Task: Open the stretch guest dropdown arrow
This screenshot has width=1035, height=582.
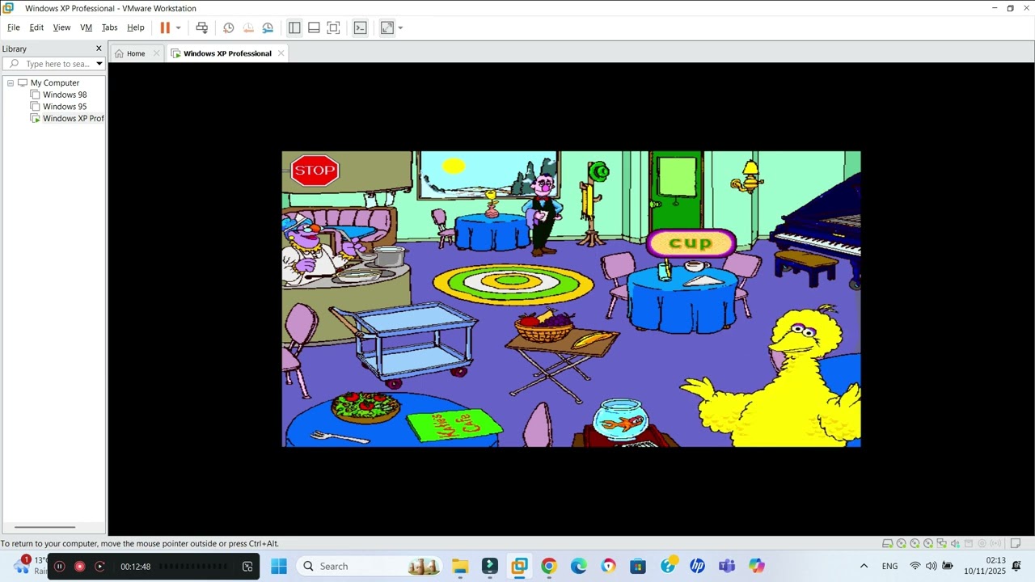Action: [x=400, y=27]
